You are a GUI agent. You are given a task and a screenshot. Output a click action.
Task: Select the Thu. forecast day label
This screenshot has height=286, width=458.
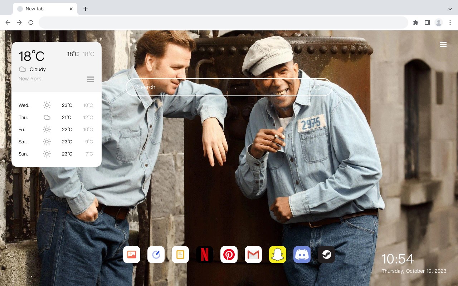(23, 117)
